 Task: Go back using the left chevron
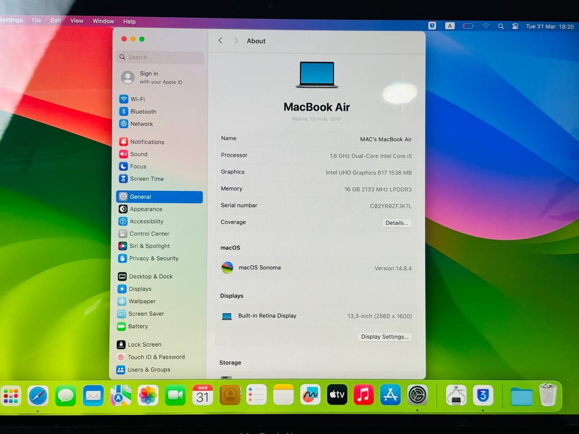click(x=220, y=40)
